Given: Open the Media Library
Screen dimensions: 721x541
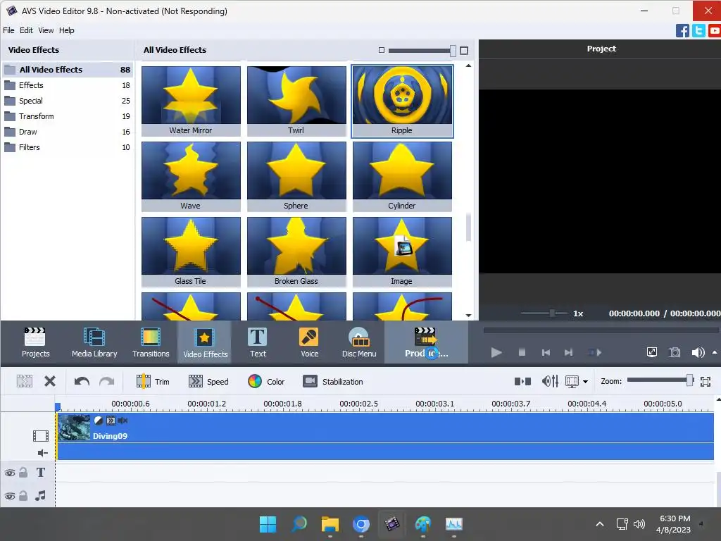Looking at the screenshot, I should 94,342.
